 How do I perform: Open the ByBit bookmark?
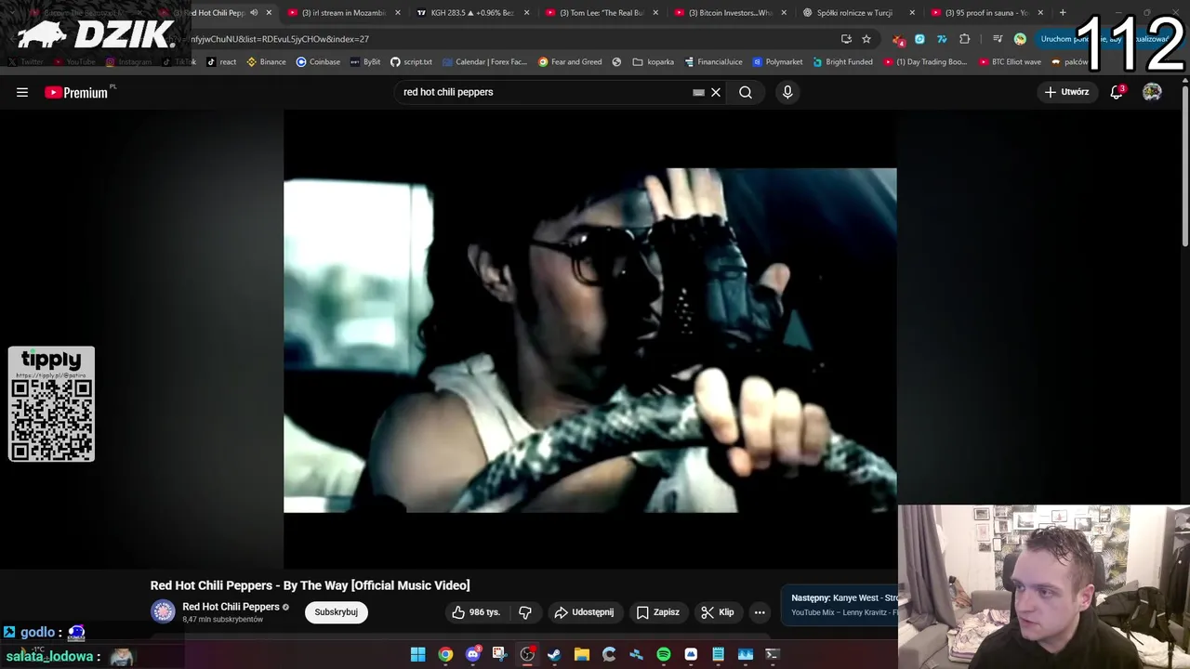pos(365,62)
